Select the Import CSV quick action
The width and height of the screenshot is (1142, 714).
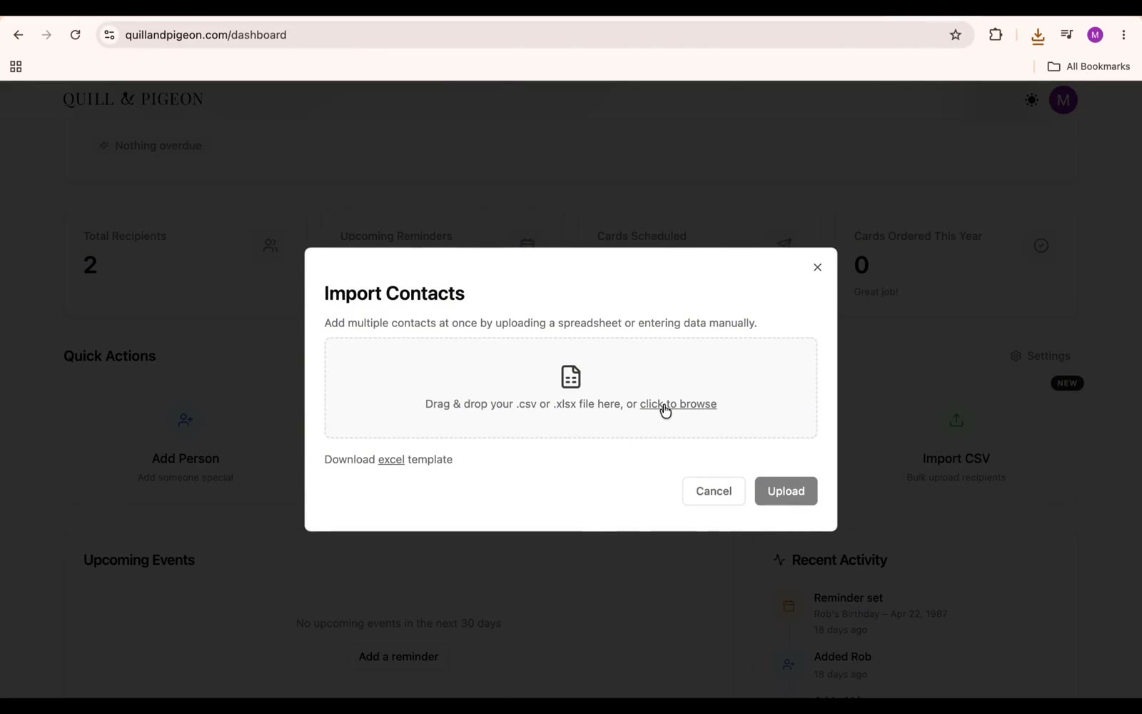pos(956,446)
